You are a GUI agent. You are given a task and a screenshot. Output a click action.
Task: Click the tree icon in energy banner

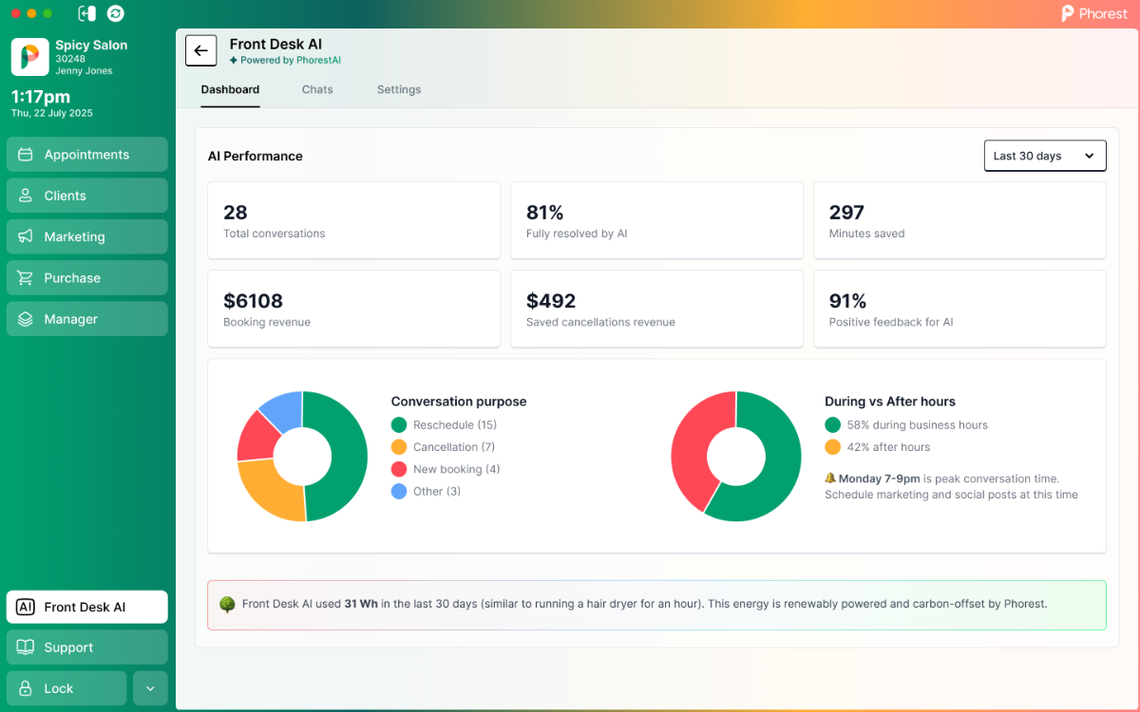point(227,605)
